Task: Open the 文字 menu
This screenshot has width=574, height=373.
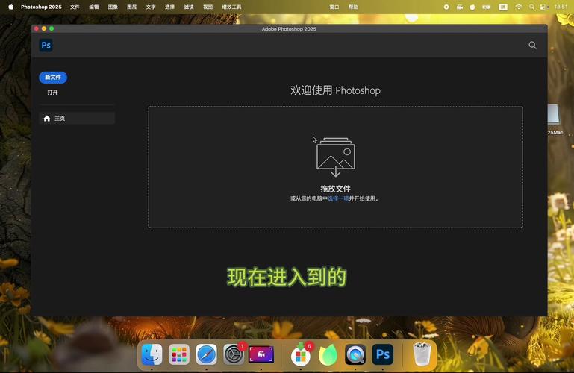Action: click(151, 7)
